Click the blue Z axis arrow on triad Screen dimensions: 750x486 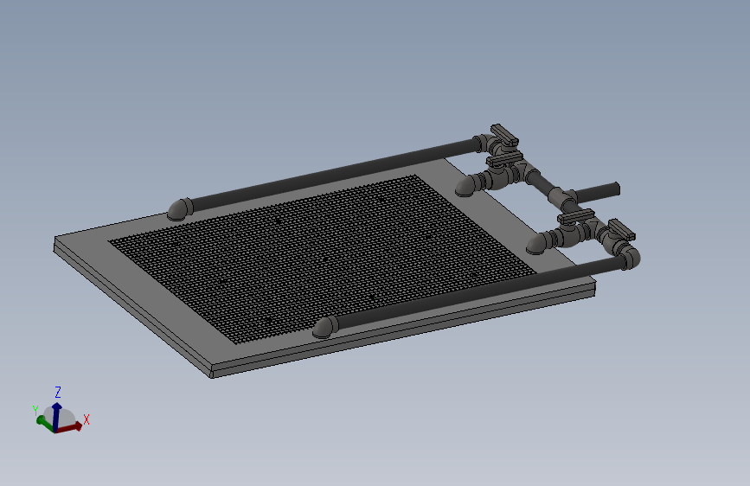click(56, 417)
